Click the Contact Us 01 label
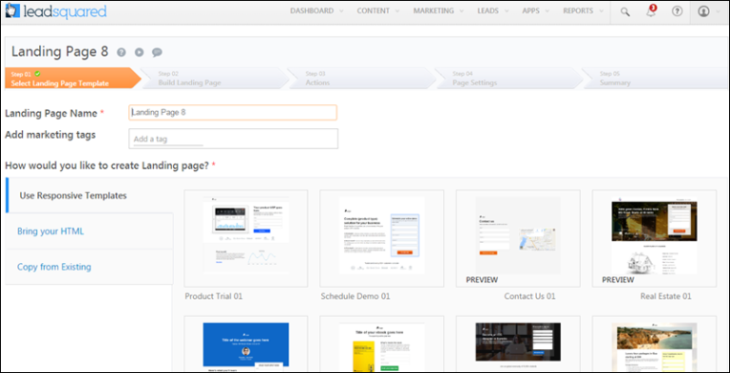The height and width of the screenshot is (373, 730). (529, 296)
